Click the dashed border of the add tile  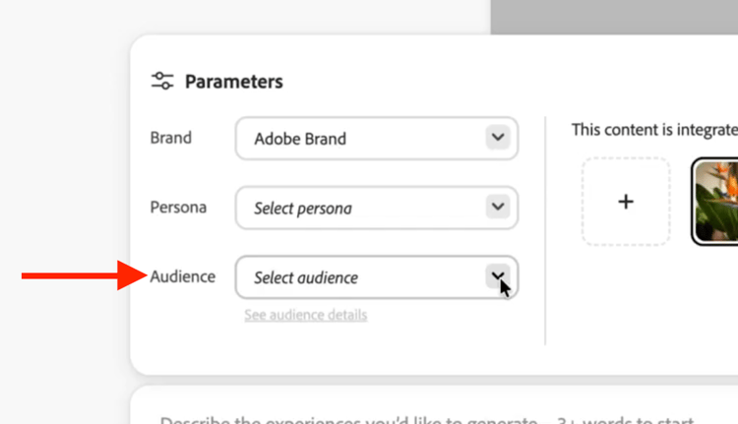click(x=583, y=202)
